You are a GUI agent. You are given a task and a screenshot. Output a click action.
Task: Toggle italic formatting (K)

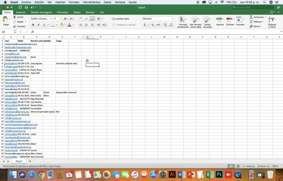[x=38, y=25]
